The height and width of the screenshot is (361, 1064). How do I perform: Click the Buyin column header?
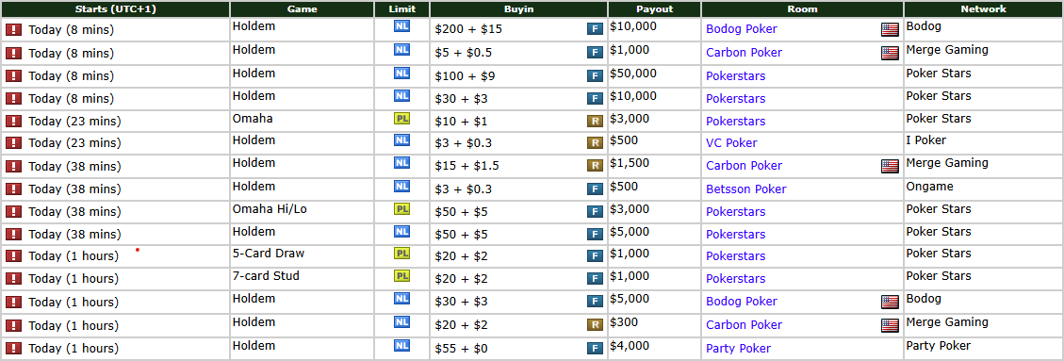518,8
